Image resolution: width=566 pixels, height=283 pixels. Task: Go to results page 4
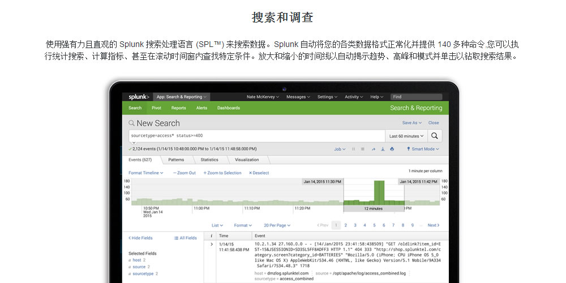[365, 225]
